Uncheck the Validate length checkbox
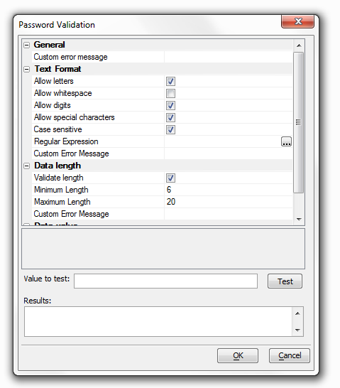340x388 pixels. [170, 178]
